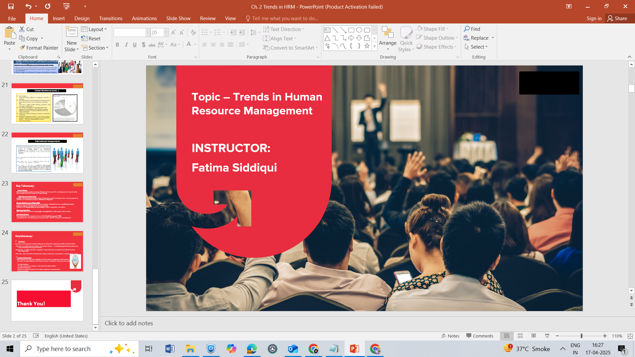Click the Format Painter brush icon
Screen dimensions: 635x357
(x=22, y=48)
